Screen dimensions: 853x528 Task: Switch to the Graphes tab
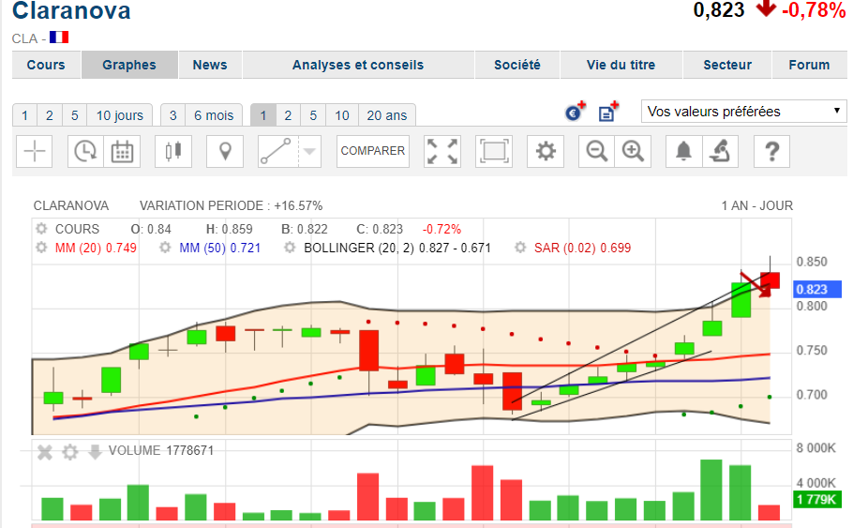[x=129, y=65]
